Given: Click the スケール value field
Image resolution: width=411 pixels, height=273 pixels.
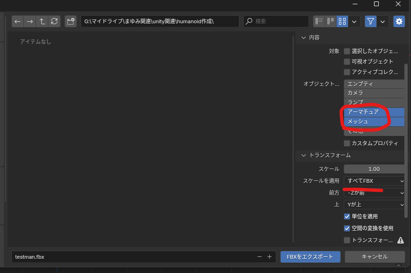Looking at the screenshot, I should 374,169.
